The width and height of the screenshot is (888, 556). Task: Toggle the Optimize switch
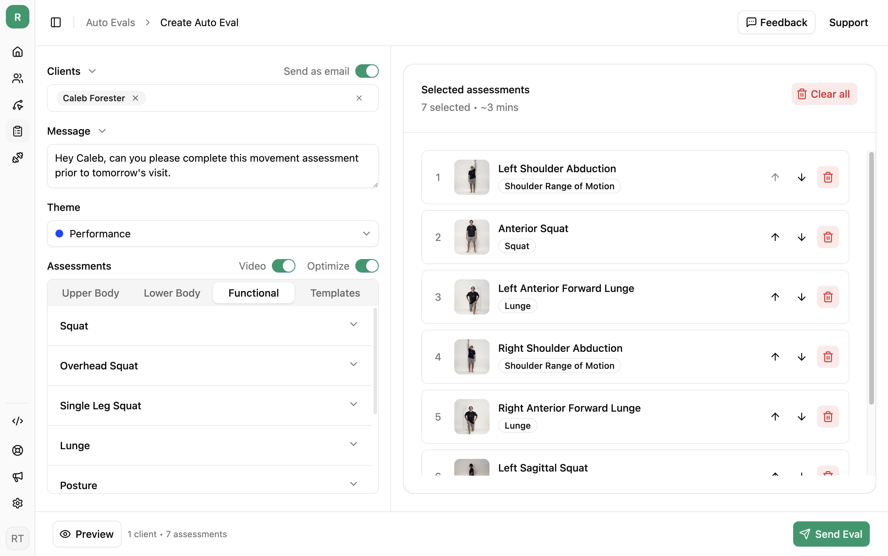click(366, 266)
